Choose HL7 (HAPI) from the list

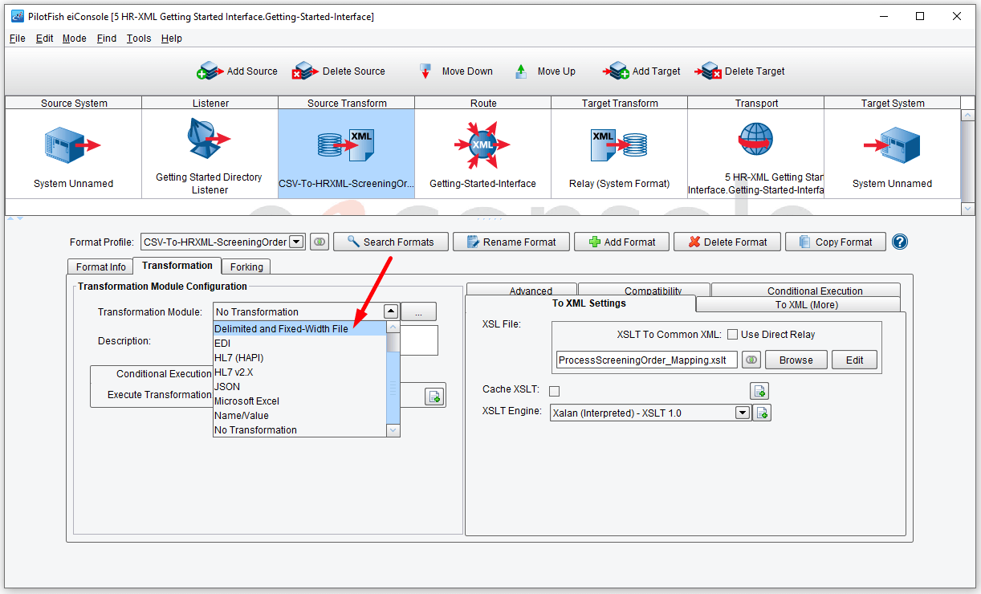(x=299, y=357)
